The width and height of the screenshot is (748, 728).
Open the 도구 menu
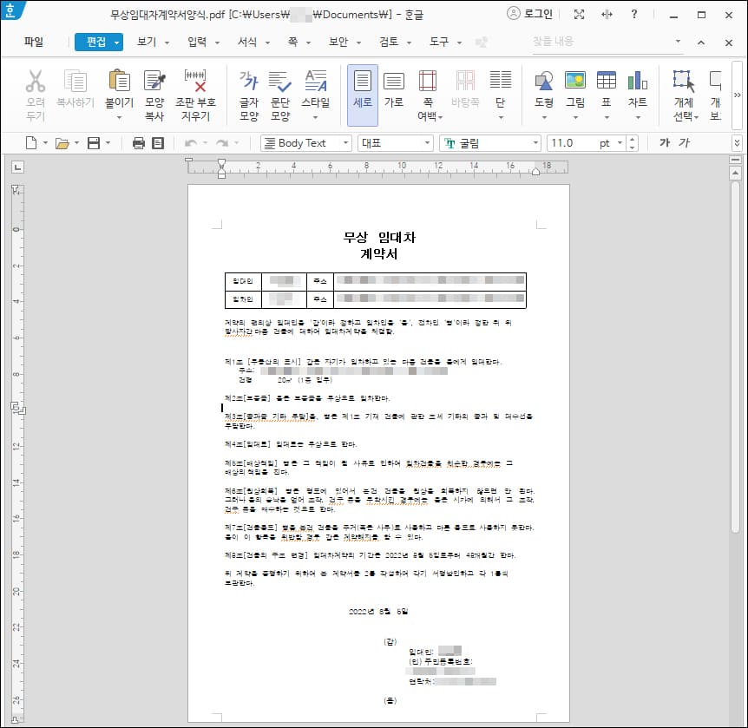click(445, 42)
